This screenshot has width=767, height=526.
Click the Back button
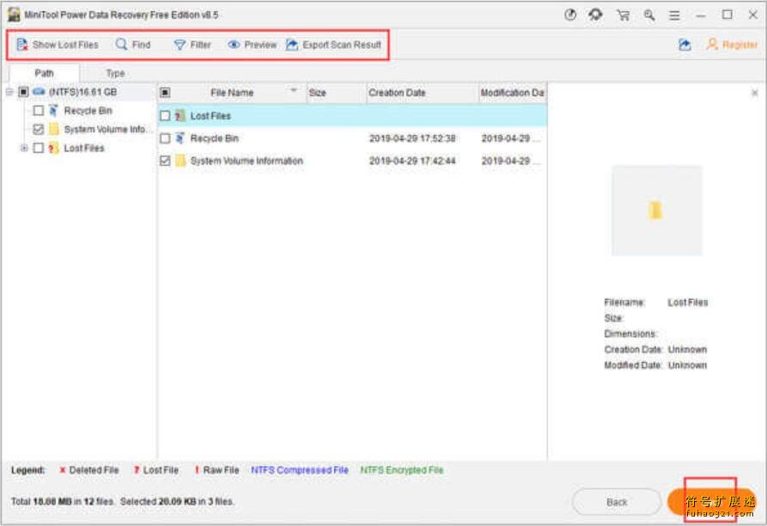click(617, 502)
